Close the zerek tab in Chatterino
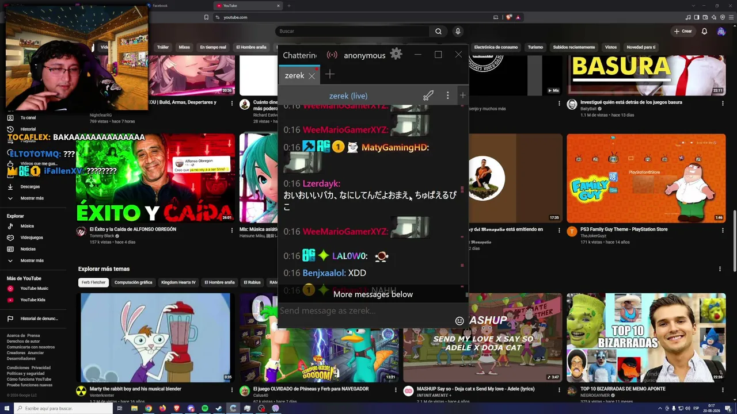The image size is (737, 414). pos(311,76)
